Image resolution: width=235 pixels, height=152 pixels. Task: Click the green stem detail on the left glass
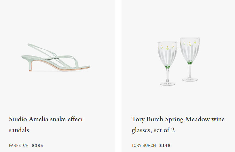click(x=167, y=67)
